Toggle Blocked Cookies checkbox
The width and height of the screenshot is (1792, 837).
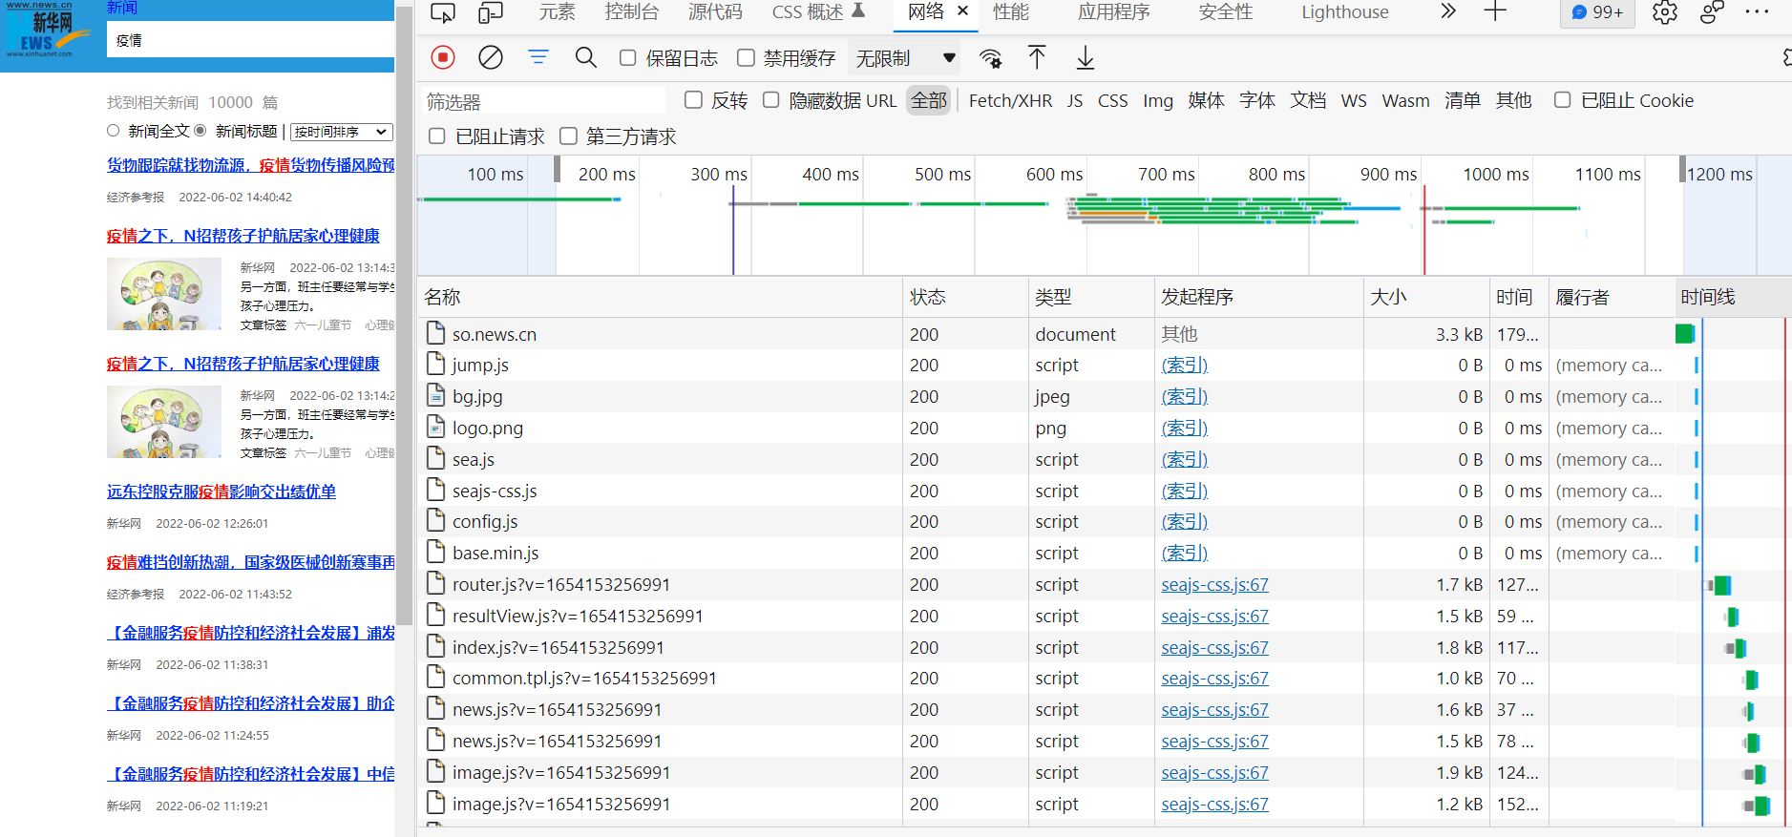(1563, 100)
